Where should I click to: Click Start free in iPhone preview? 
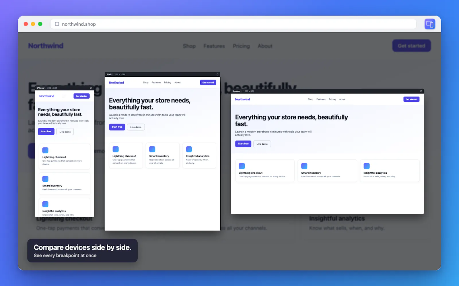click(46, 132)
